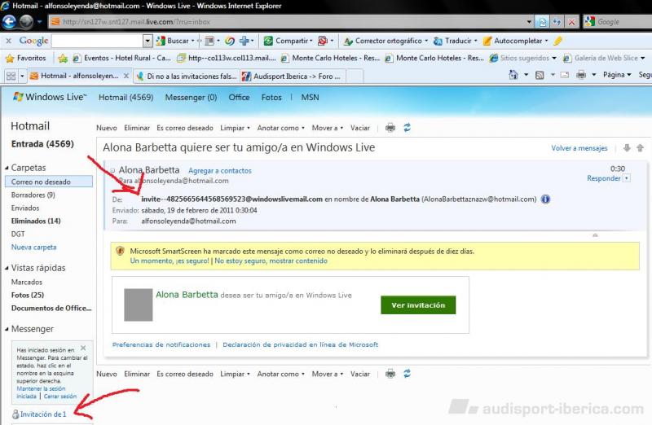The width and height of the screenshot is (652, 425).
Task: Open Office in Windows Live menu
Action: (239, 97)
